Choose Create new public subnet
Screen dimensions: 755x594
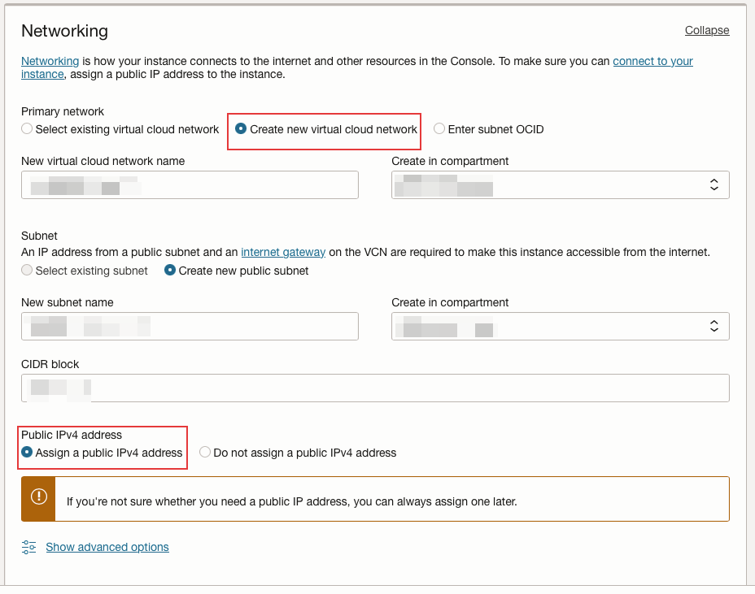pos(171,271)
